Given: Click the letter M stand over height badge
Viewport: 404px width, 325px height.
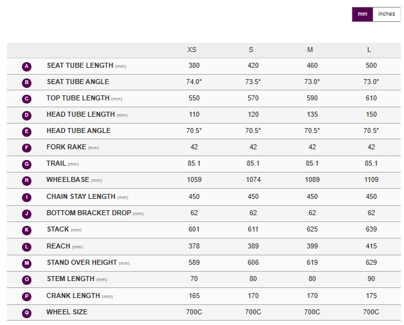Looking at the screenshot, I should [x=26, y=263].
